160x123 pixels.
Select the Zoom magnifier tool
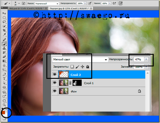pyautogui.click(x=4, y=105)
